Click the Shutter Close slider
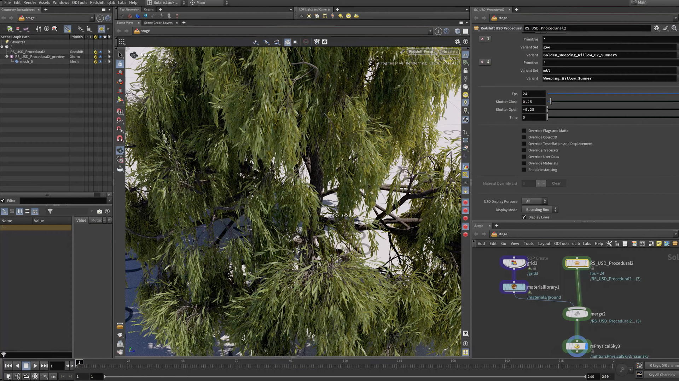Screen dimensions: 679x381 [x=550, y=102]
